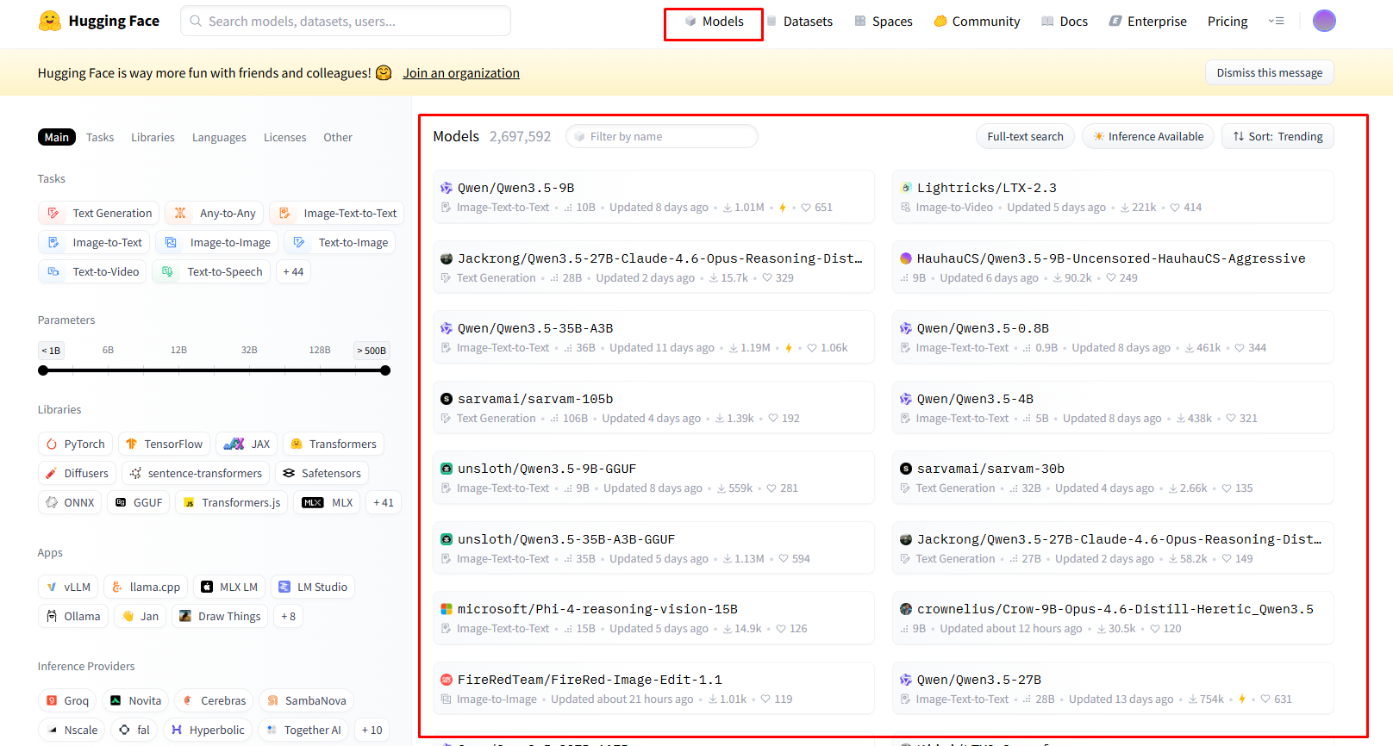This screenshot has width=1393, height=746.
Task: Dismiss the banner message
Action: (1269, 73)
